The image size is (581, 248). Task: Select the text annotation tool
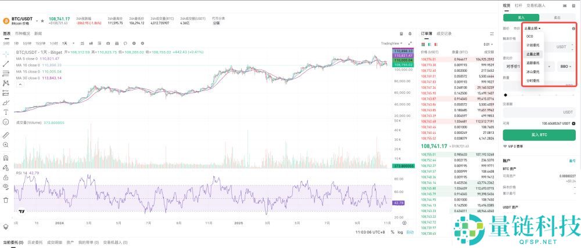point(5,112)
